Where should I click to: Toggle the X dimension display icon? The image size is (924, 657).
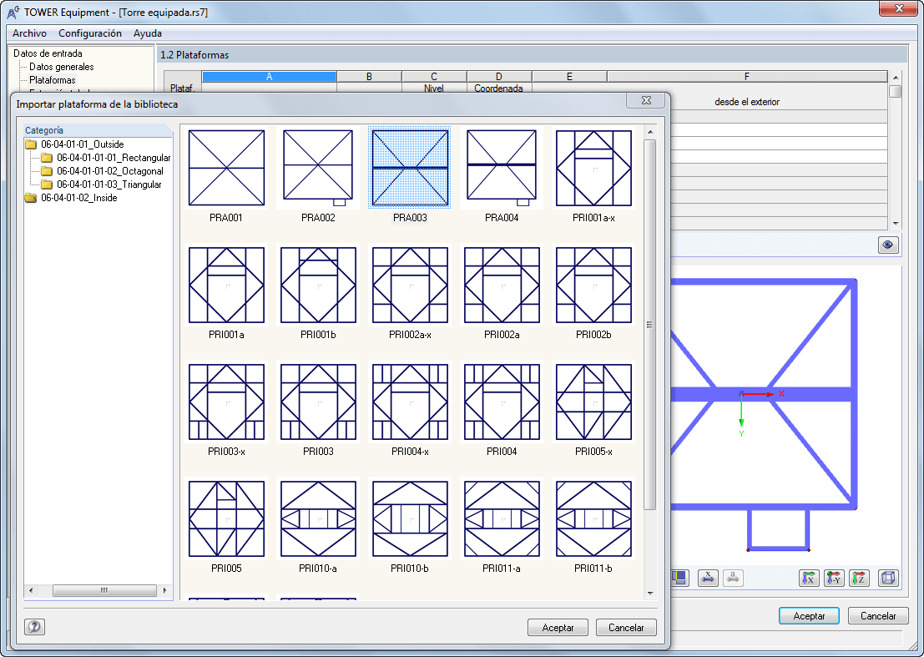click(x=709, y=578)
